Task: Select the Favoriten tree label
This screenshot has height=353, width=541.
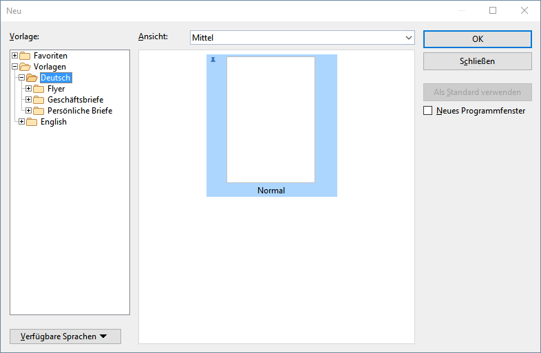Action: click(50, 56)
